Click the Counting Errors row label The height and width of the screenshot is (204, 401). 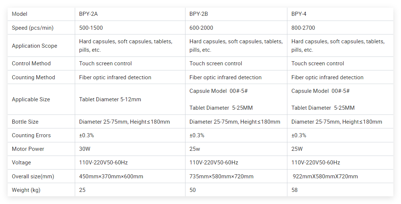click(31, 135)
